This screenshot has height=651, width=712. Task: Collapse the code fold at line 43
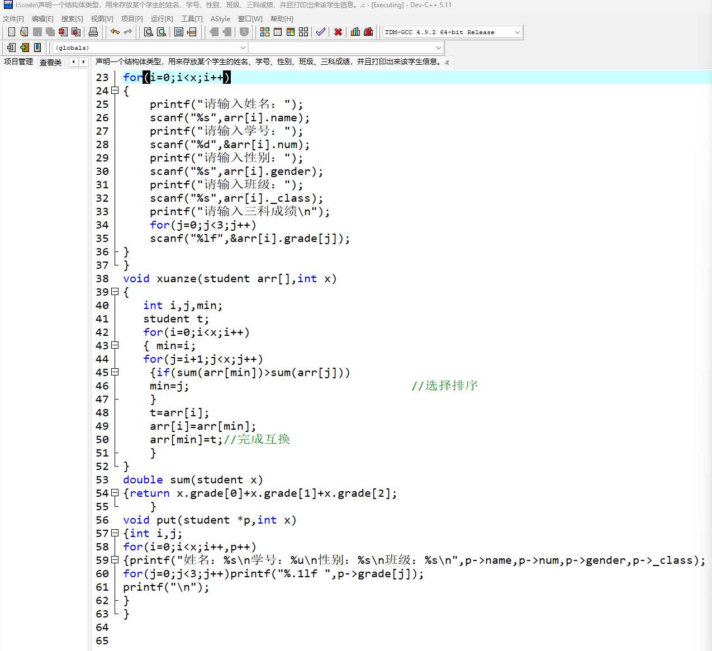[115, 345]
